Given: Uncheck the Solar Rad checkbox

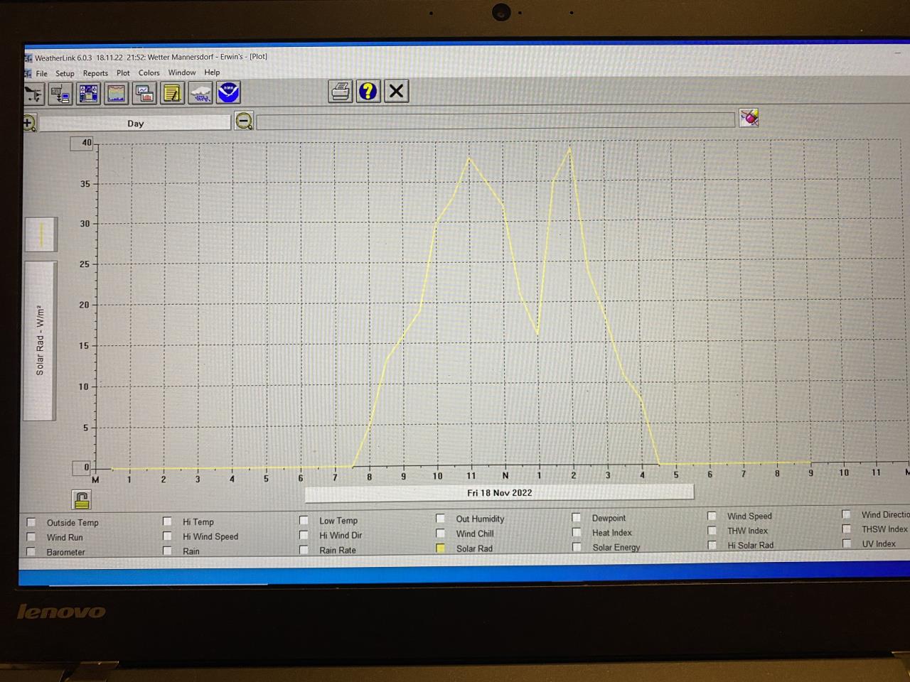Looking at the screenshot, I should point(440,548).
